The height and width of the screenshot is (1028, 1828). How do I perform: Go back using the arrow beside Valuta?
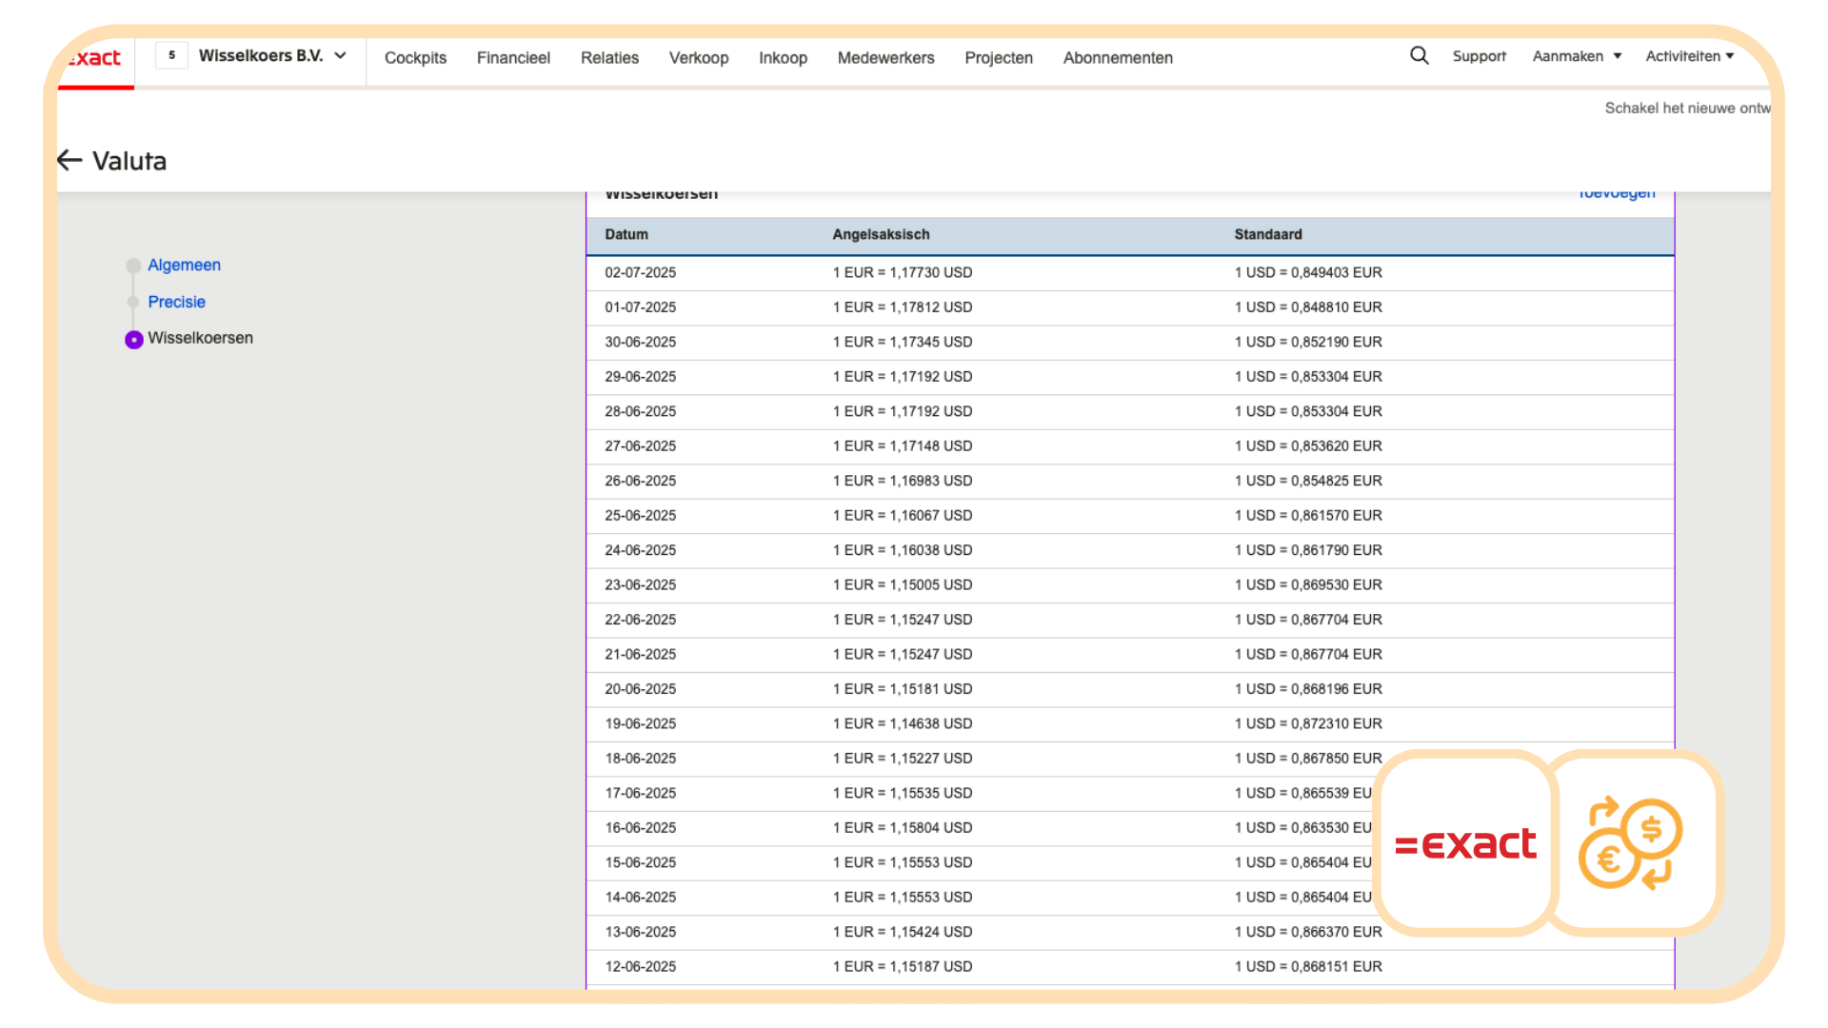(x=70, y=160)
